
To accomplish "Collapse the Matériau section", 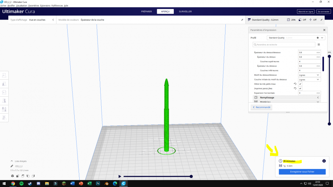I will click(287, 102).
